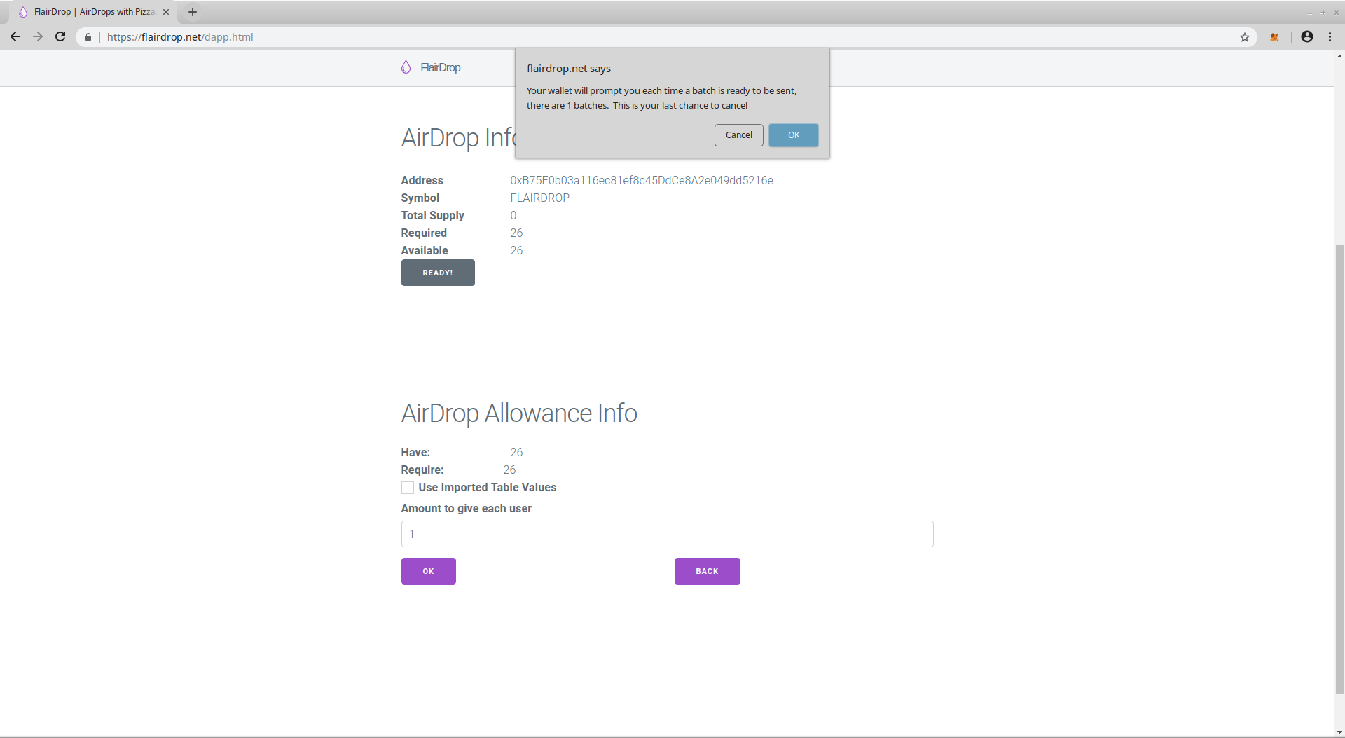Click the browser forward arrow

click(38, 37)
